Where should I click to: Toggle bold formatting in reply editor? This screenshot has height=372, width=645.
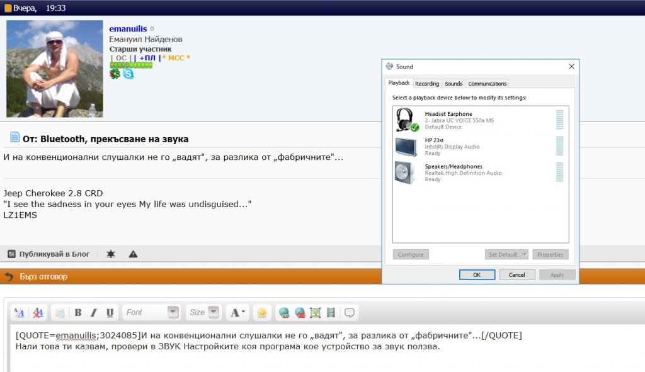(x=78, y=312)
